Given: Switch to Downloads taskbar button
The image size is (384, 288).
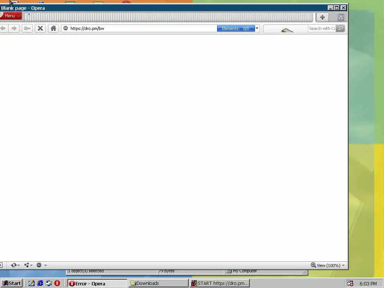Looking at the screenshot, I should 159,283.
